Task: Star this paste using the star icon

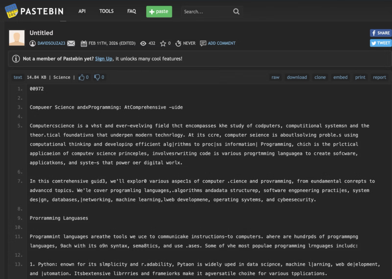Action: pyautogui.click(x=163, y=43)
